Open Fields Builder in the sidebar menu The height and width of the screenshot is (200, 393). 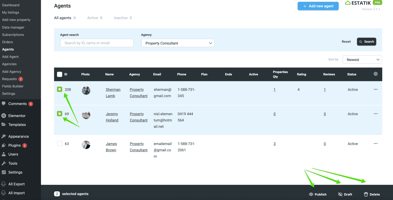tap(13, 86)
